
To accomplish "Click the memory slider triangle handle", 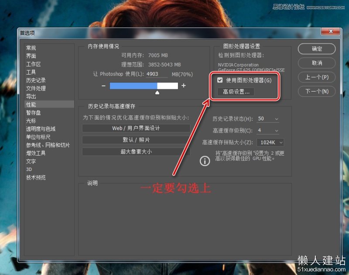I will tap(157, 92).
